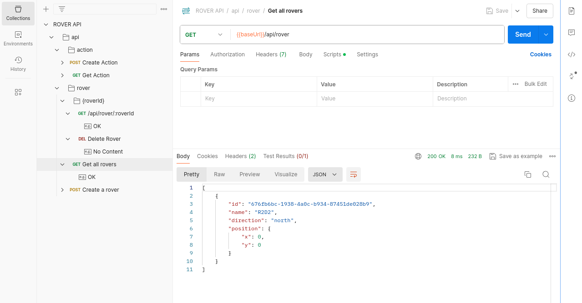Open the Environments sidebar panel
The image size is (582, 303).
(x=18, y=39)
